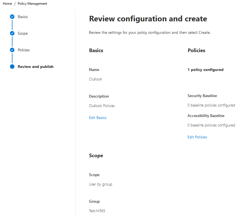Viewport: 241px width, 216px height.
Task: Click the Review and publish step circle
Action: coord(12,67)
